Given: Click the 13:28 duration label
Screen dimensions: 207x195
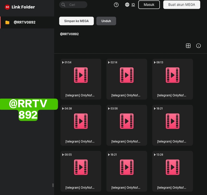Looking at the screenshot, I should tap(160, 155).
